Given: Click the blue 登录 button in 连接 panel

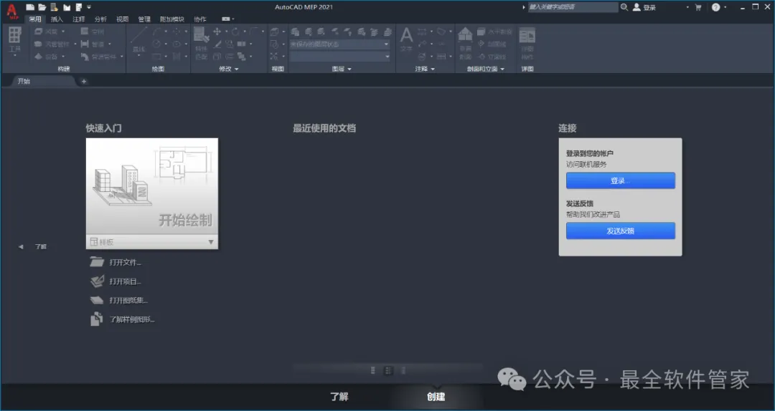Looking at the screenshot, I should 620,180.
